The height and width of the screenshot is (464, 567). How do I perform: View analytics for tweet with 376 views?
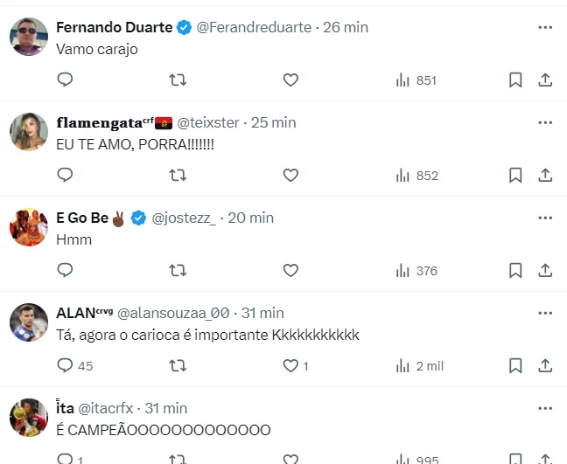coord(416,271)
